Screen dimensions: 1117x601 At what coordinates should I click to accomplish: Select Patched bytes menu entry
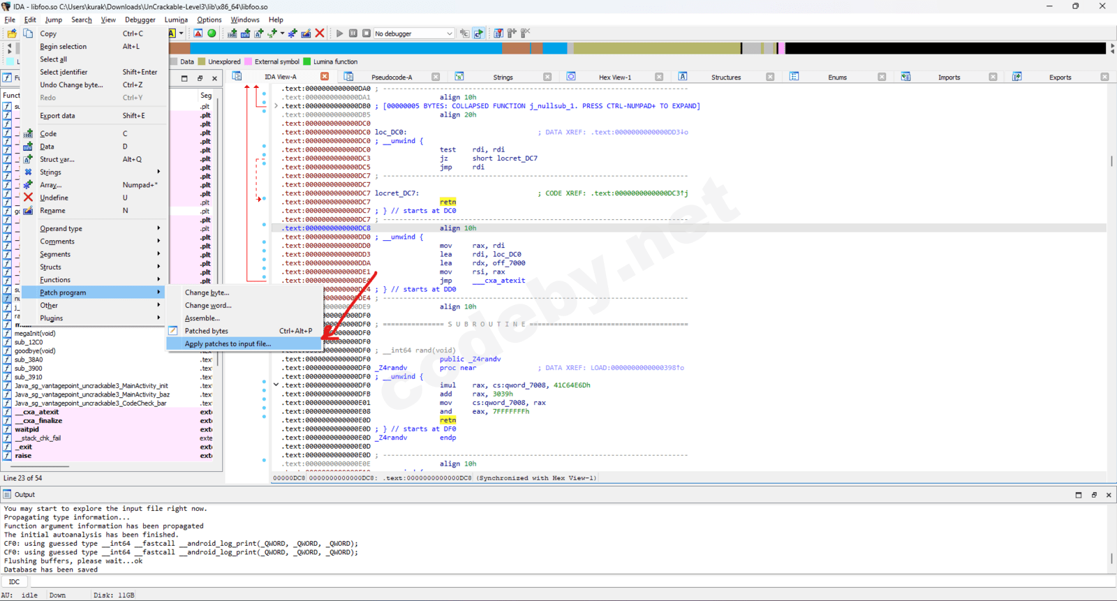[x=244, y=331]
